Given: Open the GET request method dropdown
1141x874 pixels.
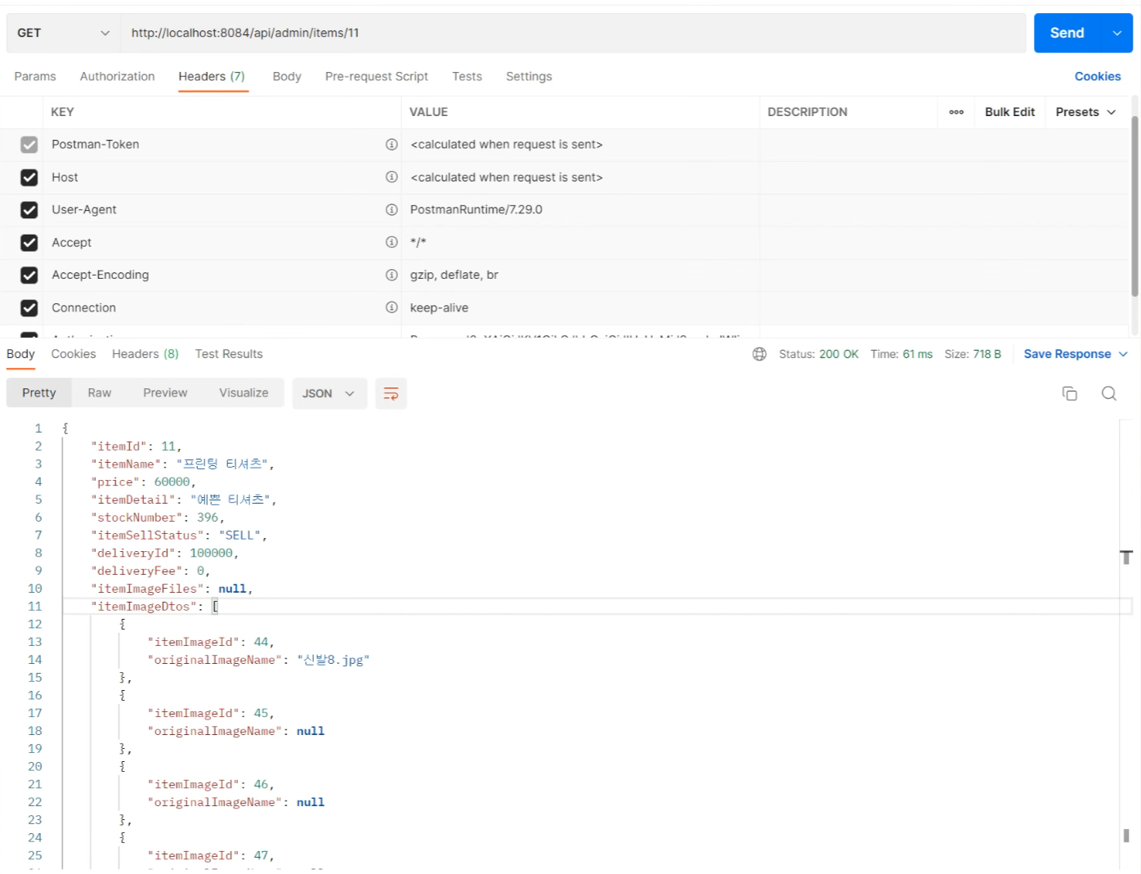Looking at the screenshot, I should tap(63, 33).
